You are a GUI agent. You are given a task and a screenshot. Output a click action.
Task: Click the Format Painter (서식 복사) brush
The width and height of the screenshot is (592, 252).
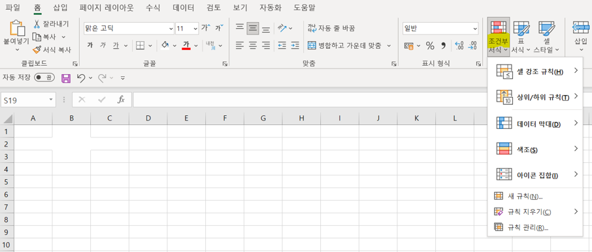pyautogui.click(x=37, y=49)
